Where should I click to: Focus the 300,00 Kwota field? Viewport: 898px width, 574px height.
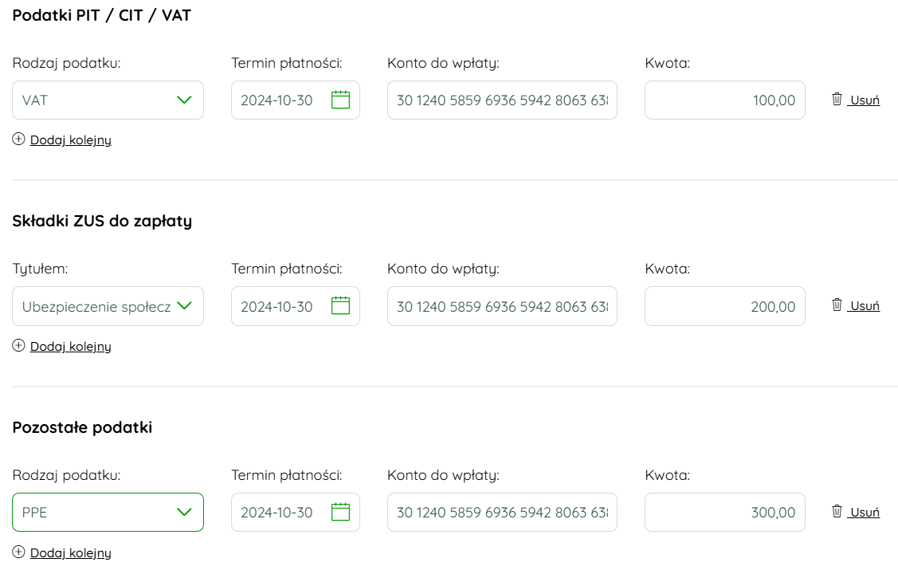(x=725, y=512)
